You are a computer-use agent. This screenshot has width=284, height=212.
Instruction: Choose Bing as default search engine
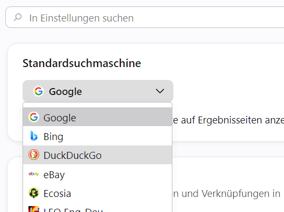pos(54,137)
